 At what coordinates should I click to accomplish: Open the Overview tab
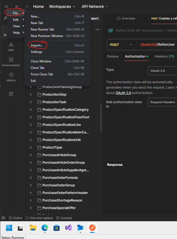pyautogui.click(x=126, y=19)
